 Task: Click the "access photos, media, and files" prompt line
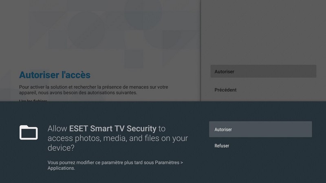tap(118, 138)
